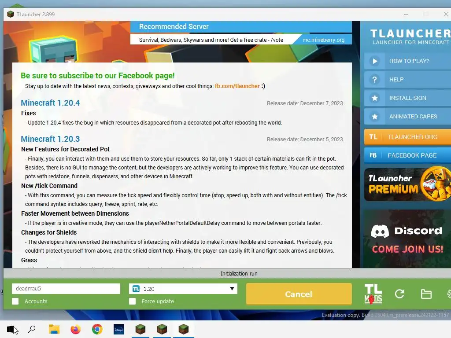Click 'Release date: December 7, 2023' text
The height and width of the screenshot is (338, 451).
coord(305,103)
